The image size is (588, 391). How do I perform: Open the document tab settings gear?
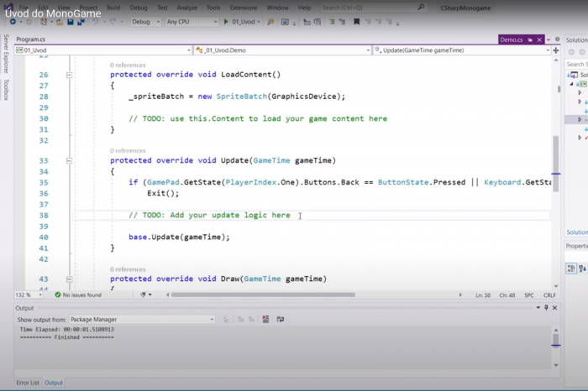click(557, 39)
